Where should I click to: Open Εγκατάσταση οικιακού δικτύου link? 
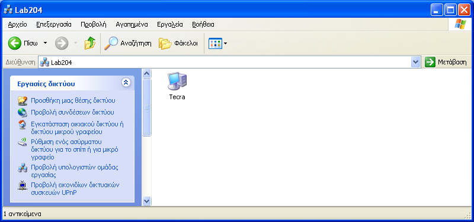[x=78, y=128]
